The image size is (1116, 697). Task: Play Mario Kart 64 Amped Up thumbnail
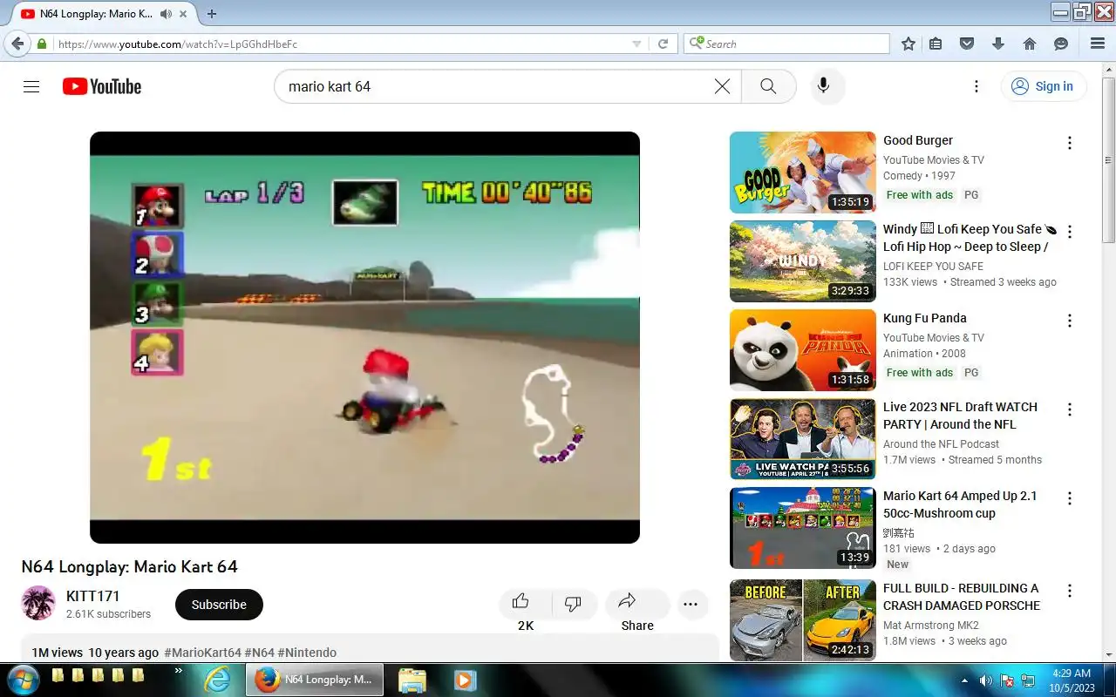click(x=802, y=528)
